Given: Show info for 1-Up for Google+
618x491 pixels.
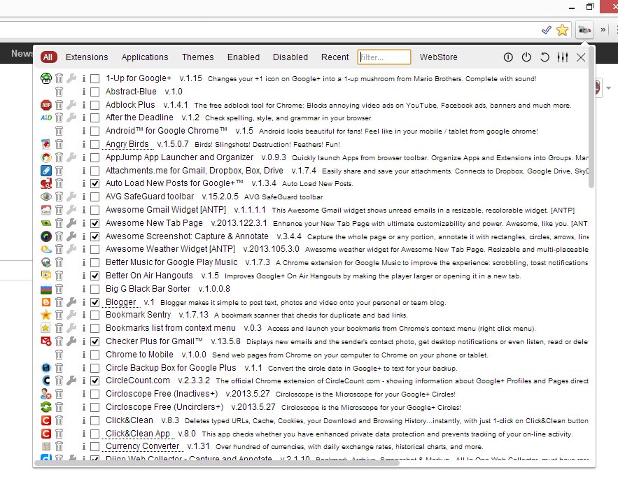Looking at the screenshot, I should pyautogui.click(x=83, y=78).
